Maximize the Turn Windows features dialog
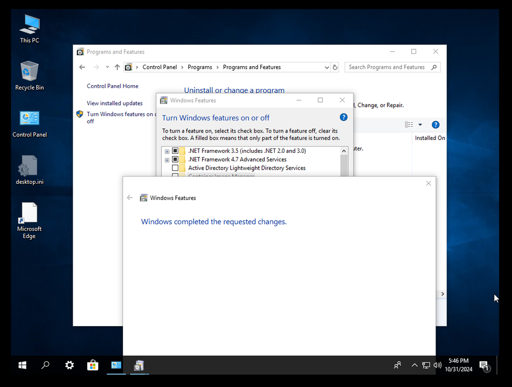Image resolution: width=512 pixels, height=387 pixels. coord(320,100)
